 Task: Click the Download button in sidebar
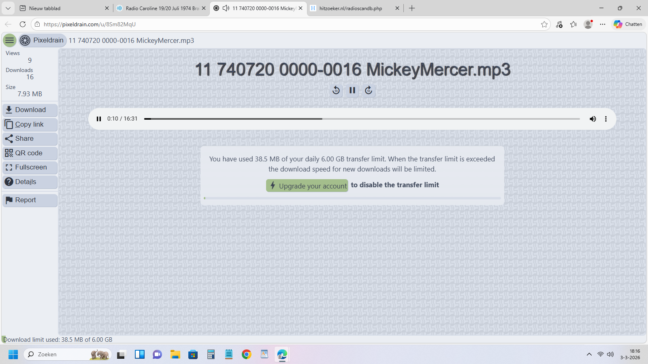point(30,110)
